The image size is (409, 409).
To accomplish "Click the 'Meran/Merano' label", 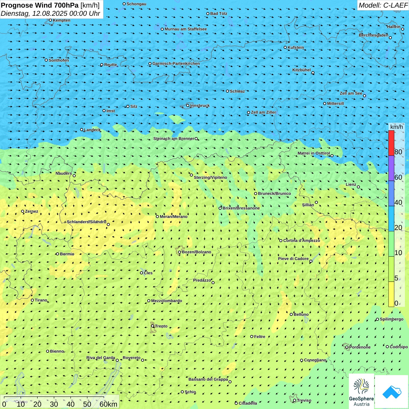I will (174, 216).
